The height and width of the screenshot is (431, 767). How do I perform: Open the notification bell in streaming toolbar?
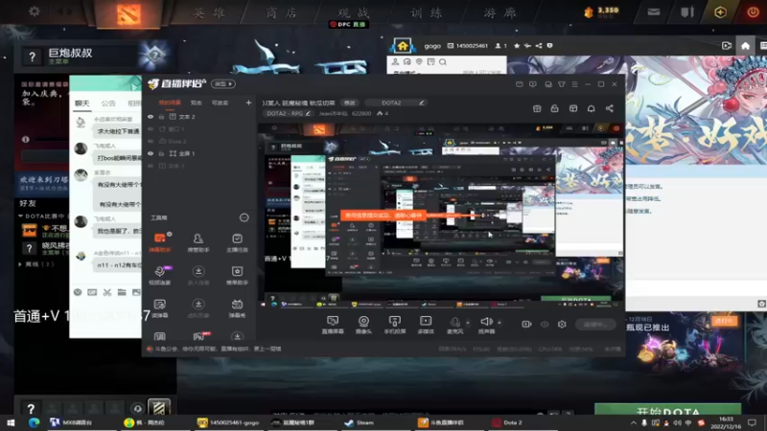click(x=591, y=108)
